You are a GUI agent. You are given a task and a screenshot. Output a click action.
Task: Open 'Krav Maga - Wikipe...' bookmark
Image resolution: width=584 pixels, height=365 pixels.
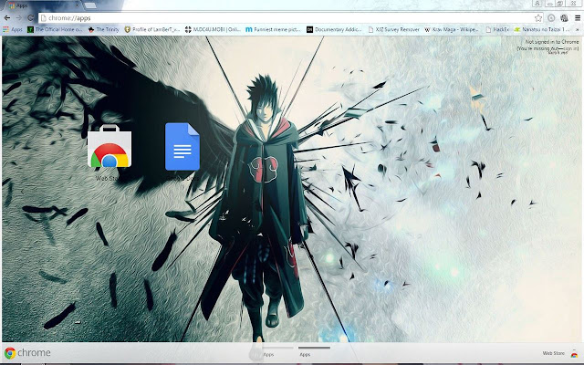pos(452,29)
